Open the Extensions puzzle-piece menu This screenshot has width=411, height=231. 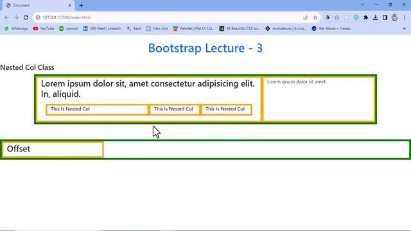365,17
